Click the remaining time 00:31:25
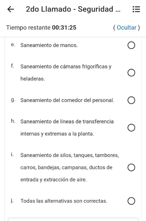 pos(64,28)
